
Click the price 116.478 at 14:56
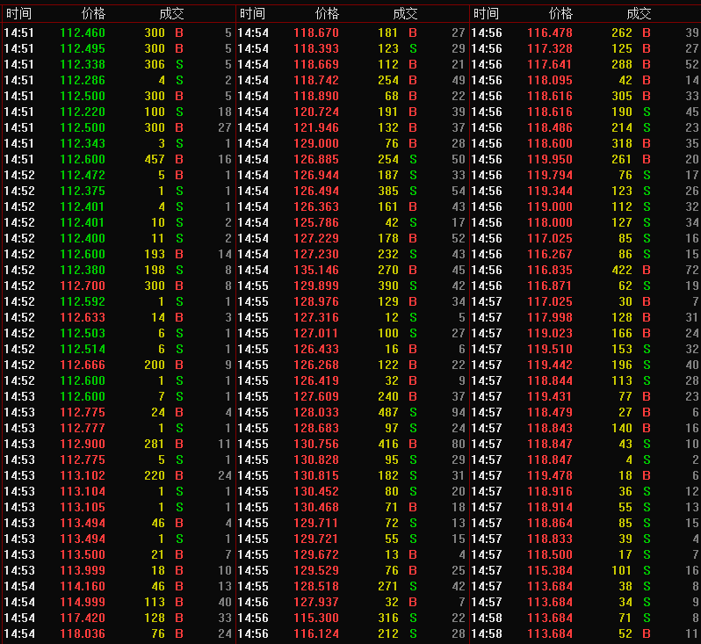coord(550,33)
